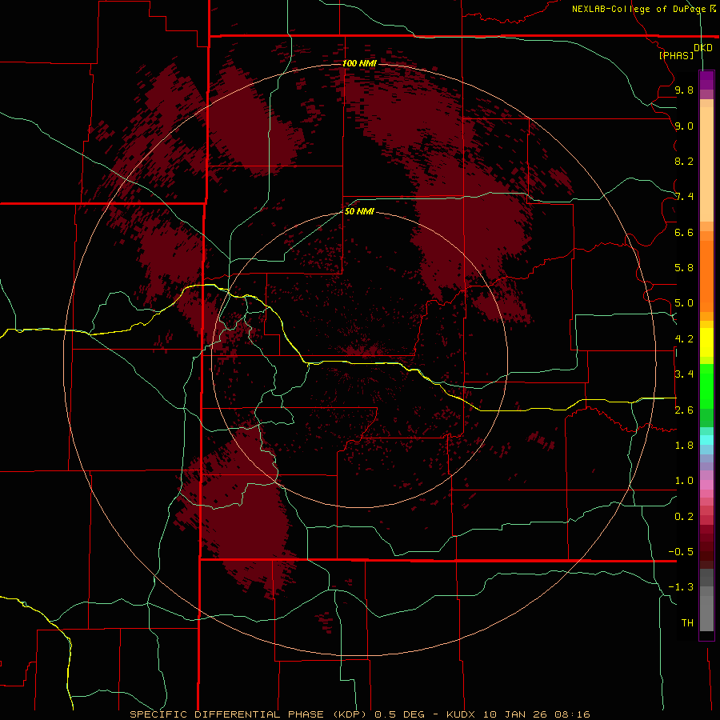
Task: Click the 1.8 legend value
Action: tap(684, 446)
